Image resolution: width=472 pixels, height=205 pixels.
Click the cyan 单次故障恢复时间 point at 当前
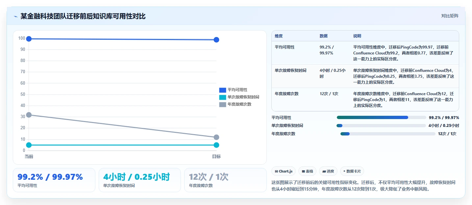pos(29,145)
